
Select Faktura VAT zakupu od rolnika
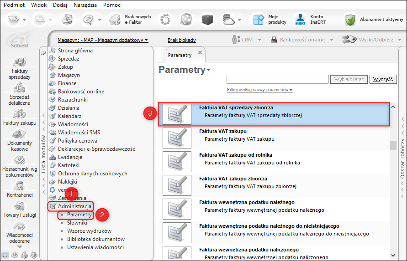274,162
